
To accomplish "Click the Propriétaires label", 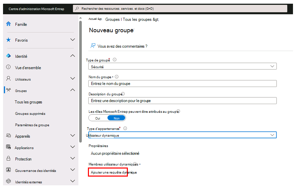I will click(x=98, y=146).
